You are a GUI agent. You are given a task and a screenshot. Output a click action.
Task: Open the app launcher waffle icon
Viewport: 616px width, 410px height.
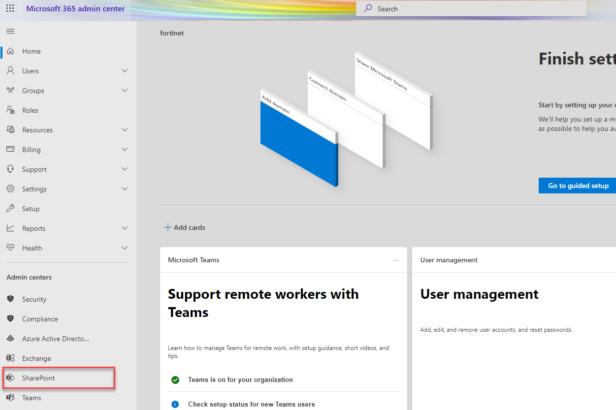[10, 8]
